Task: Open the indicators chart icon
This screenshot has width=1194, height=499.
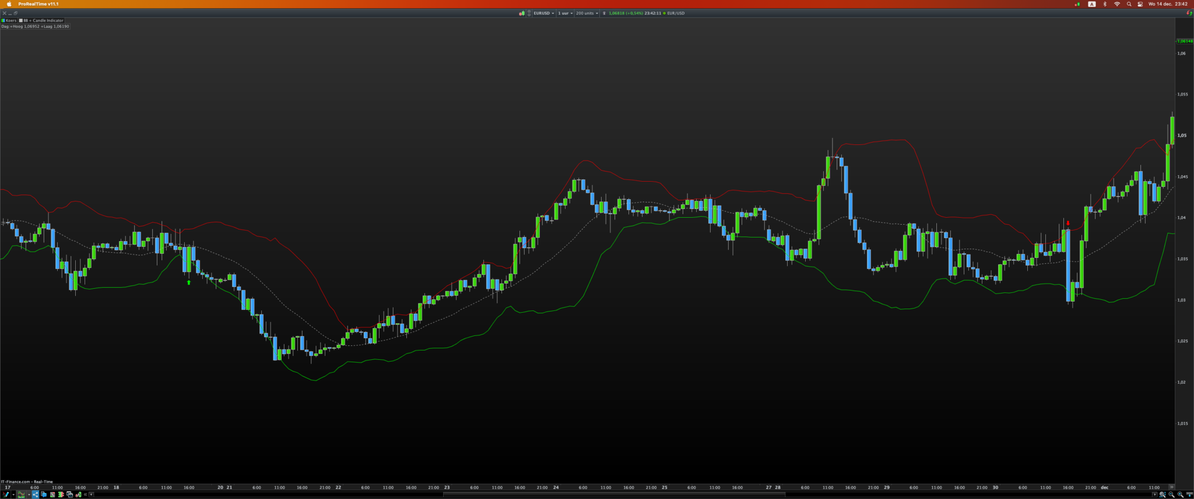Action: coord(22,494)
